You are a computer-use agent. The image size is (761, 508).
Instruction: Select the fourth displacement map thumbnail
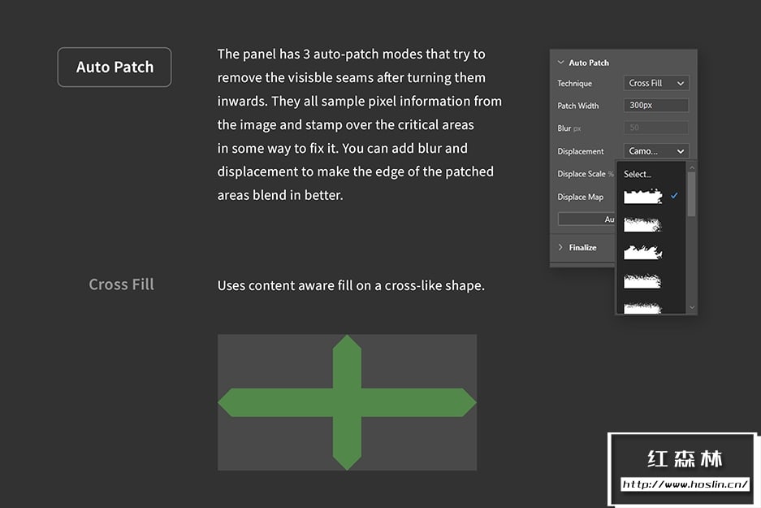click(x=642, y=281)
